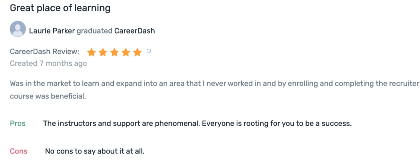The image size is (420, 163).
Task: Open the CareerDash link beside graduated
Action: point(134,31)
